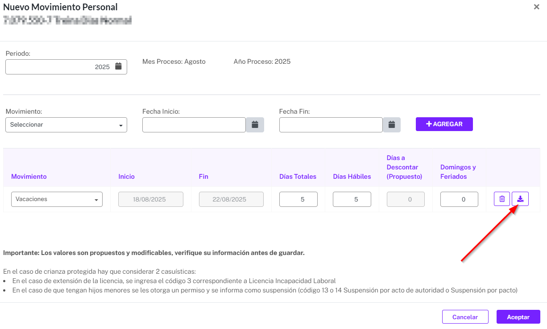Open the Fecha Fin calendar picker
Viewport: 547px width, 329px height.
pyautogui.click(x=392, y=125)
